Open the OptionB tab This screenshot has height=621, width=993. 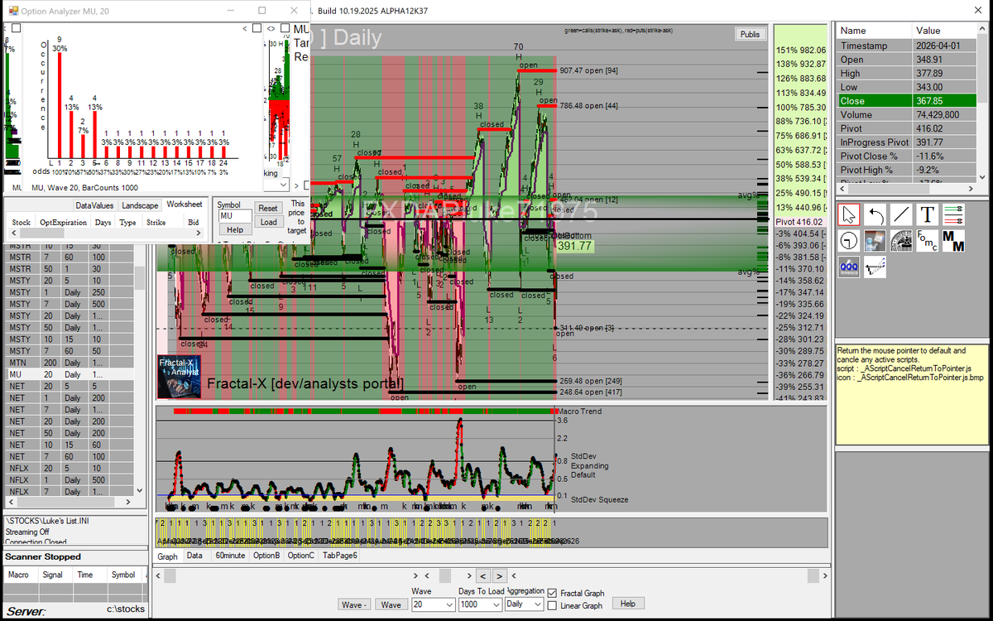point(266,556)
